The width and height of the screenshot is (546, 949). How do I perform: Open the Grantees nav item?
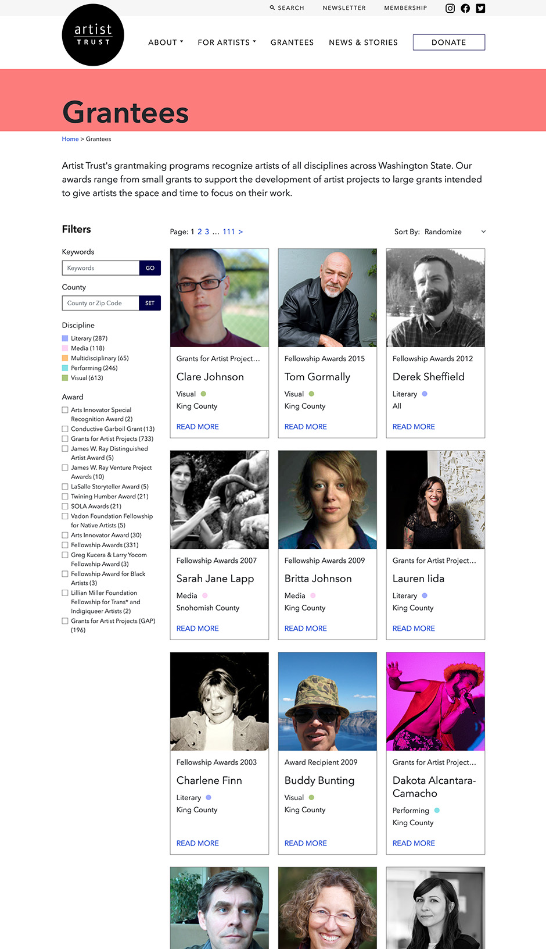click(x=292, y=42)
